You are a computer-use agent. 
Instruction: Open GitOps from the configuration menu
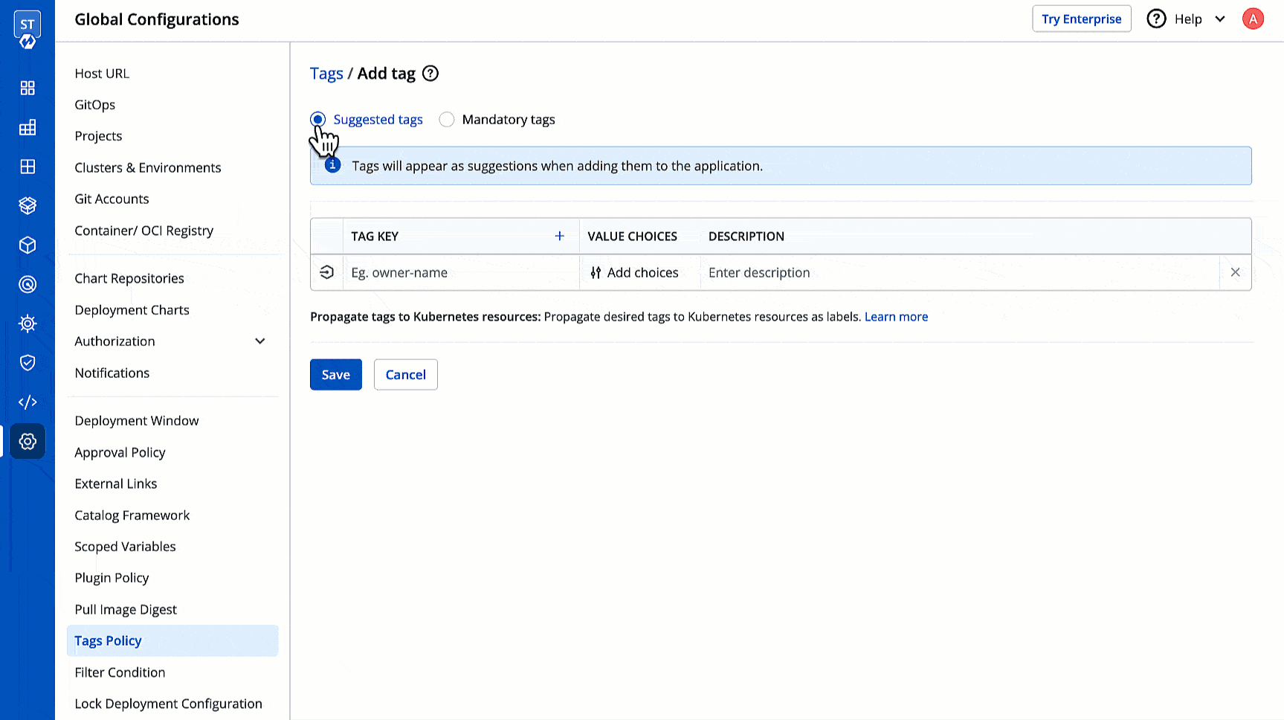(x=94, y=104)
